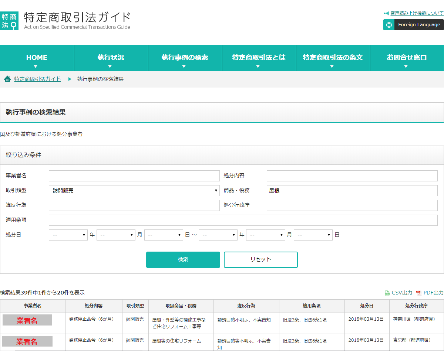Open the お問合せ窓口 menu

coord(407,58)
